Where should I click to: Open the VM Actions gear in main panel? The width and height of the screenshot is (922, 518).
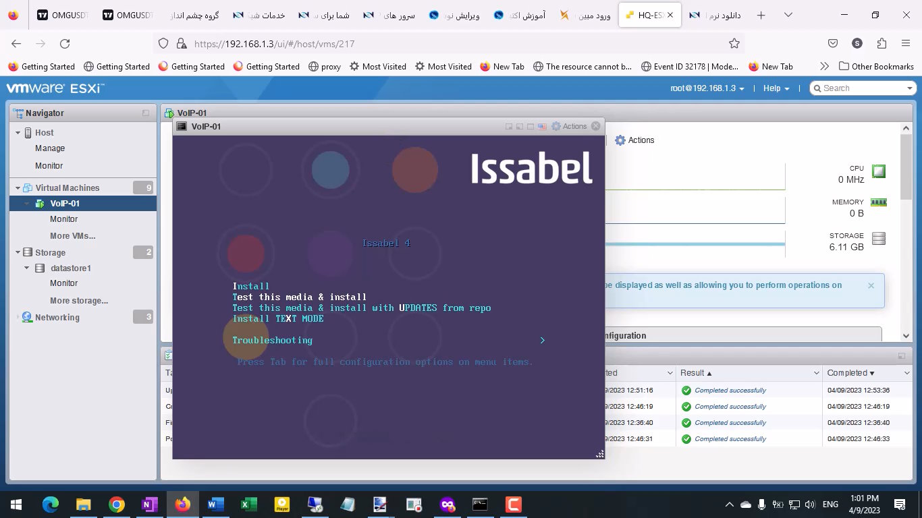tap(634, 140)
